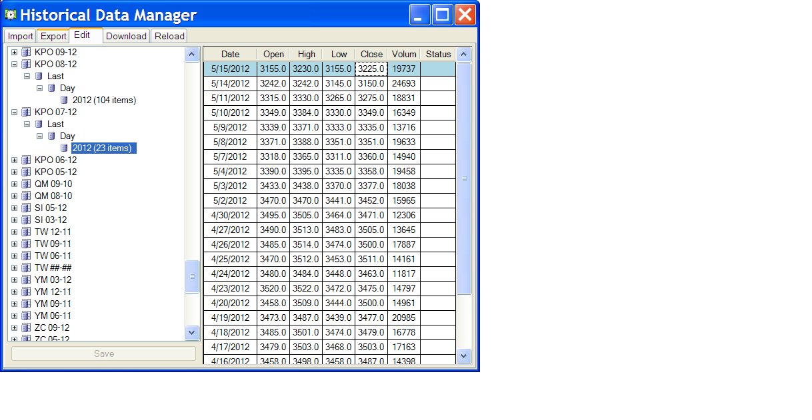Click the Close column header

point(371,54)
